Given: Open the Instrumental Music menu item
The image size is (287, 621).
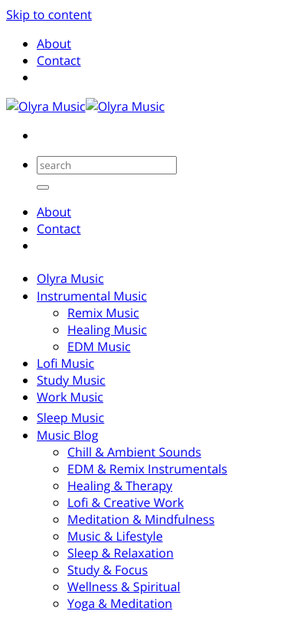Looking at the screenshot, I should tap(92, 296).
